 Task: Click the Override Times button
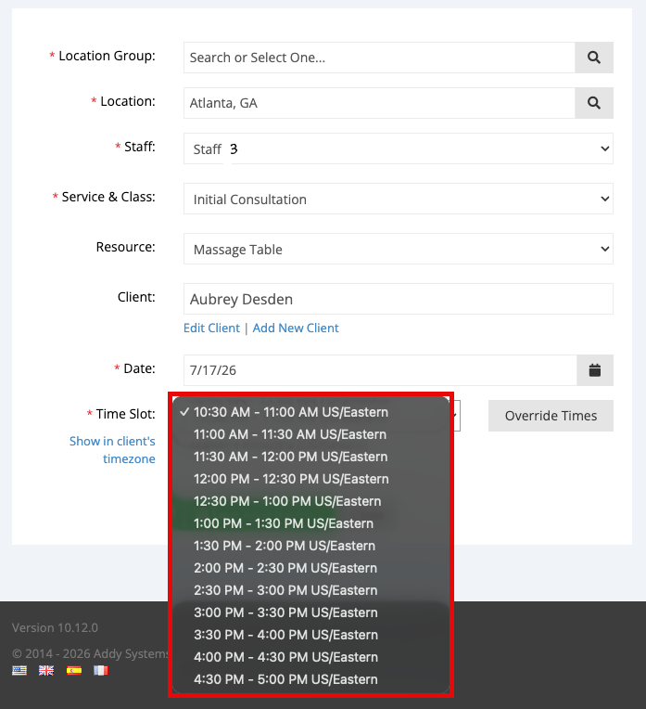551,416
